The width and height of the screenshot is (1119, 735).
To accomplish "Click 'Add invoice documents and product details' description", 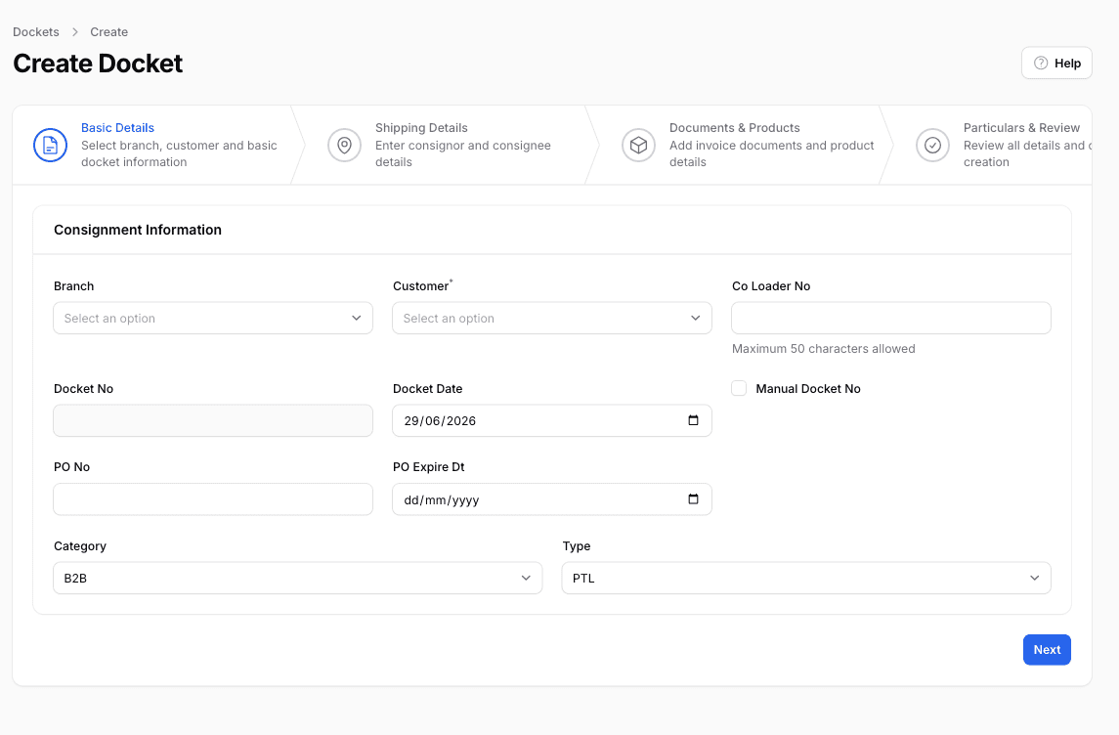I will point(771,153).
